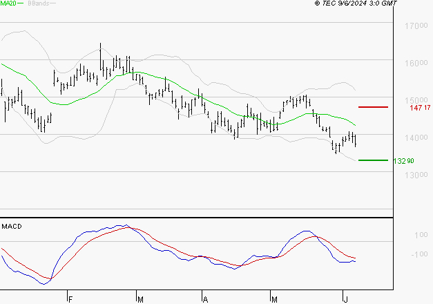Screen dimensions: 433x304
Task: Click the F month marker on time axis
Action: point(70,299)
